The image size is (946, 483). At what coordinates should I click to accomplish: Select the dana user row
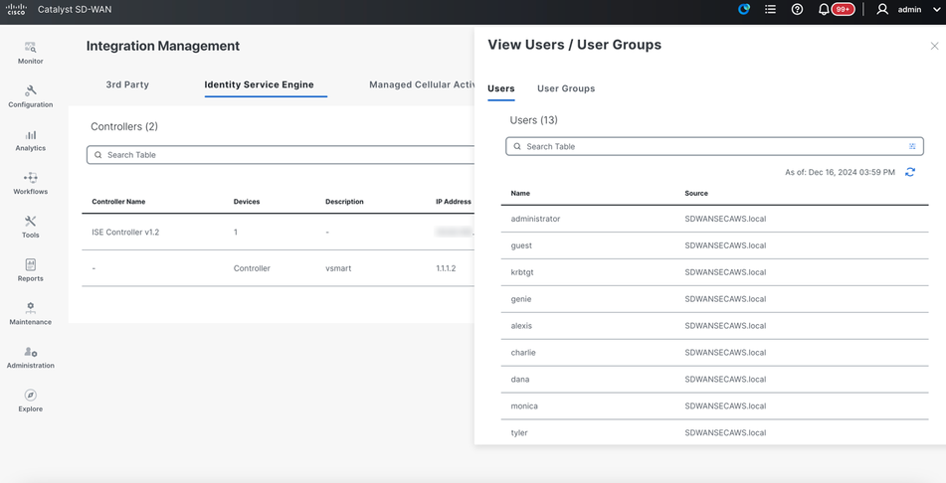714,380
